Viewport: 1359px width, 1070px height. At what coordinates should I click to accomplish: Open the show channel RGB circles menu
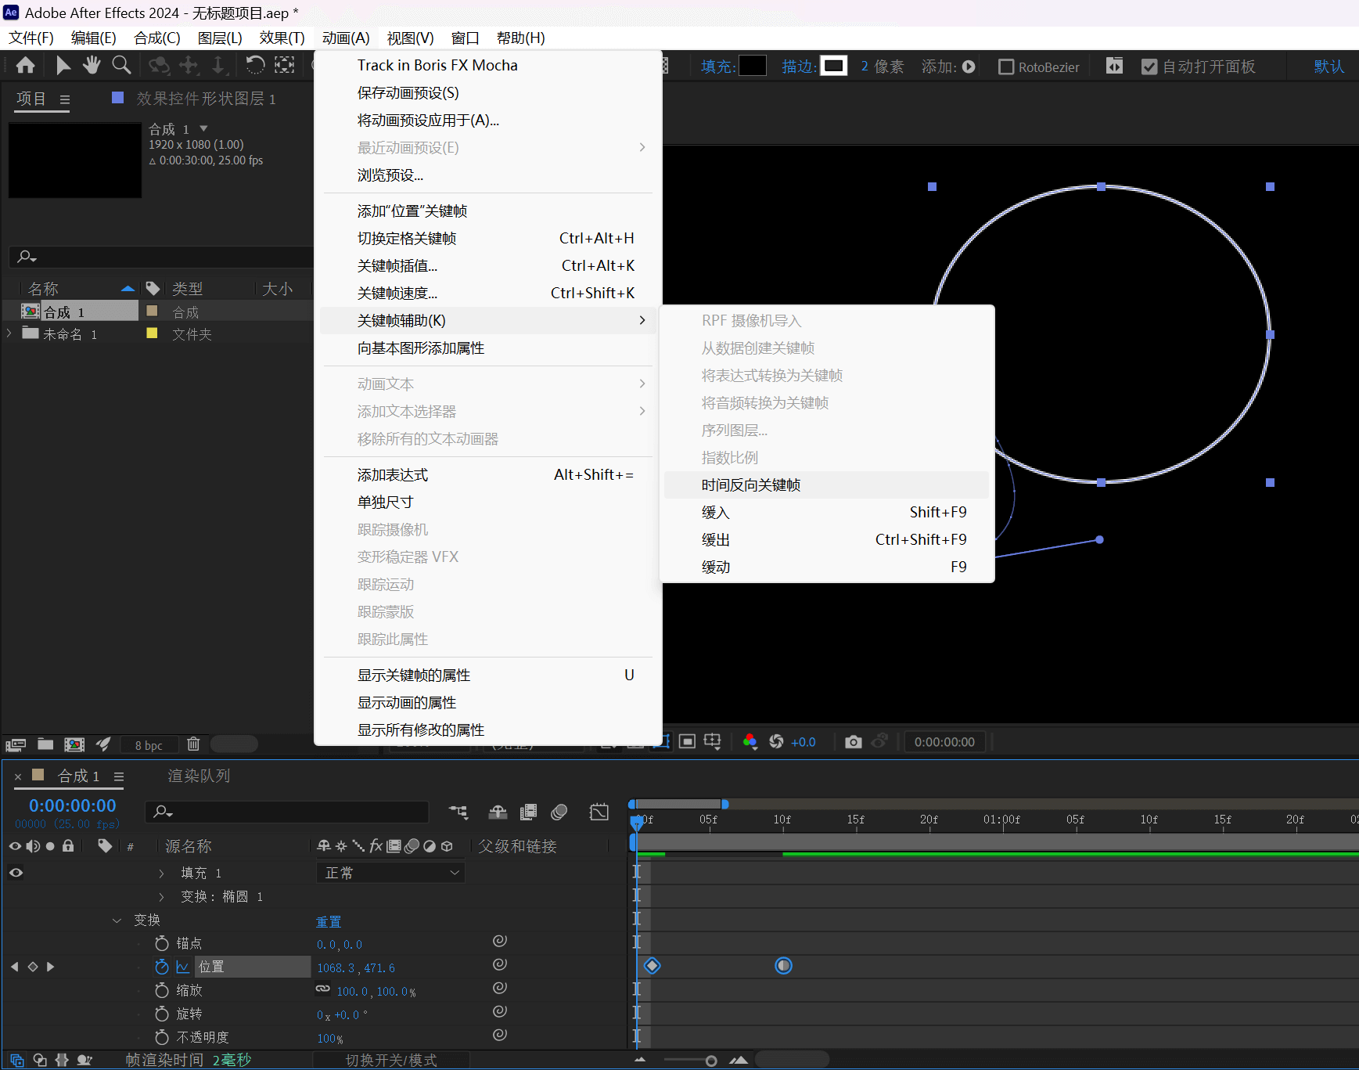pyautogui.click(x=750, y=742)
